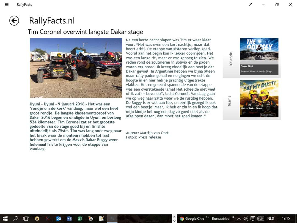Open the volume control in the tray
This screenshot has height=223, width=297.
pos(246,219)
